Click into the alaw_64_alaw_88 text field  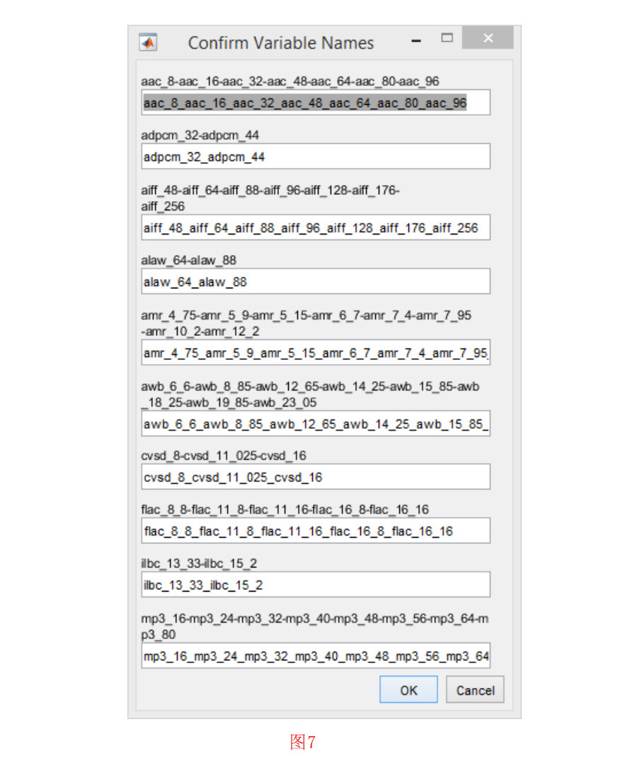coord(315,282)
